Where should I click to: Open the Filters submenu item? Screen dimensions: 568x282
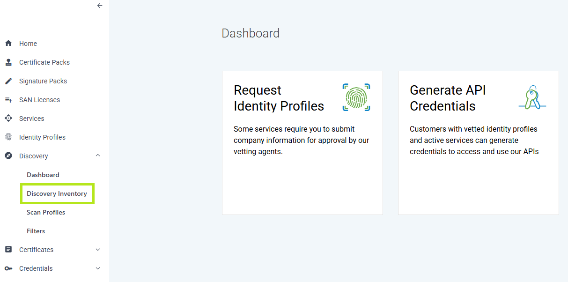[36, 231]
